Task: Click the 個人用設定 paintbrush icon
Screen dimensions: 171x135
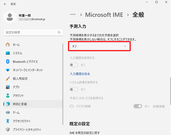Action: 8,78
